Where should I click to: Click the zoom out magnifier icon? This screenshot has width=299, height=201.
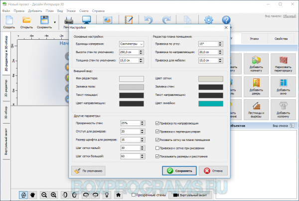[44, 195]
